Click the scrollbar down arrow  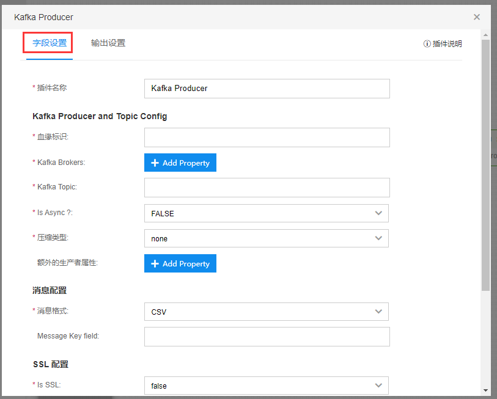485,390
